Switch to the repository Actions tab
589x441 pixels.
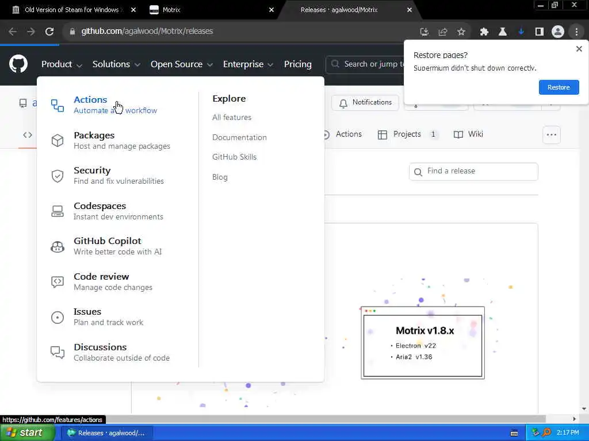click(343, 134)
